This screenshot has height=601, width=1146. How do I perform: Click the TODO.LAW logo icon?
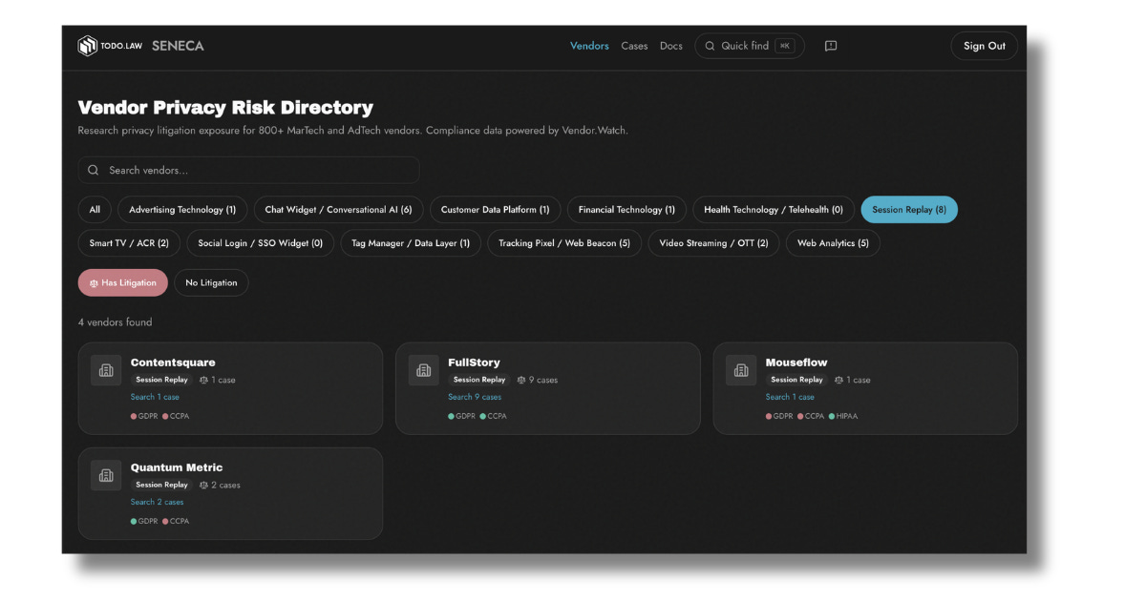[88, 46]
